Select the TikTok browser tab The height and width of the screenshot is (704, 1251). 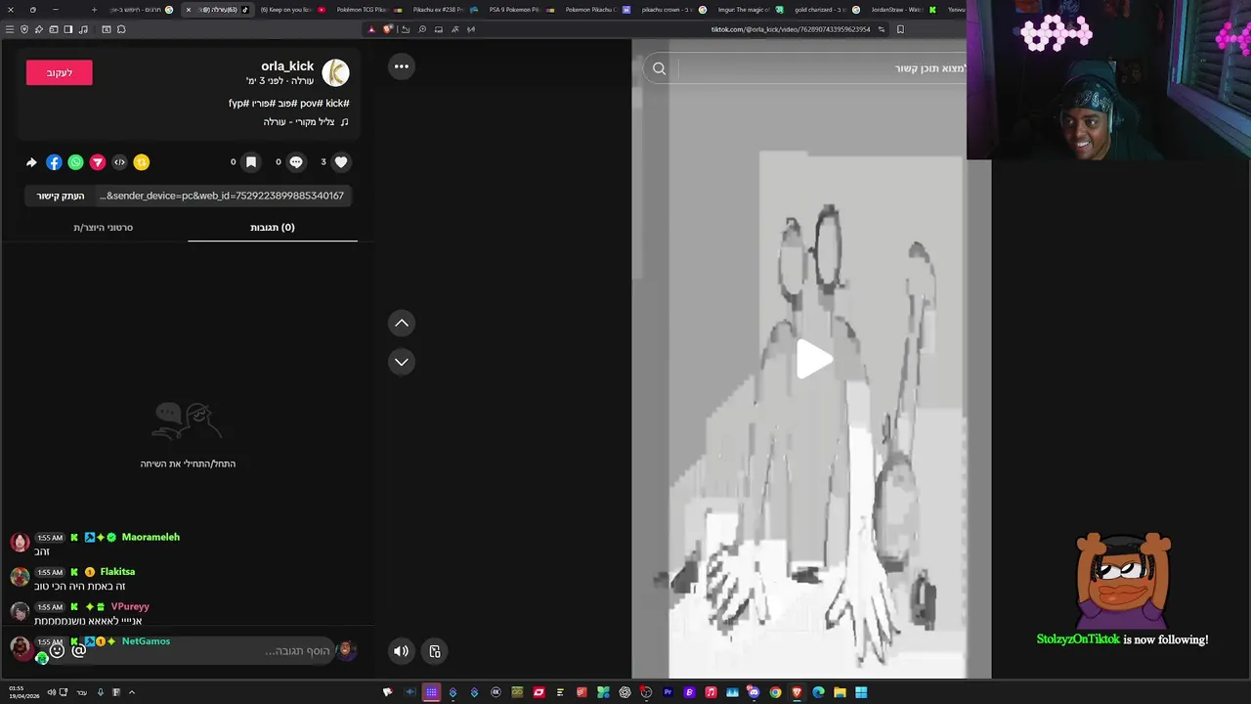(x=218, y=10)
